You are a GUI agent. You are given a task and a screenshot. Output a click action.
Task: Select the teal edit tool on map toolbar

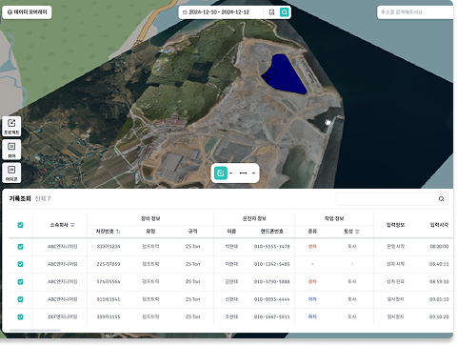[221, 173]
